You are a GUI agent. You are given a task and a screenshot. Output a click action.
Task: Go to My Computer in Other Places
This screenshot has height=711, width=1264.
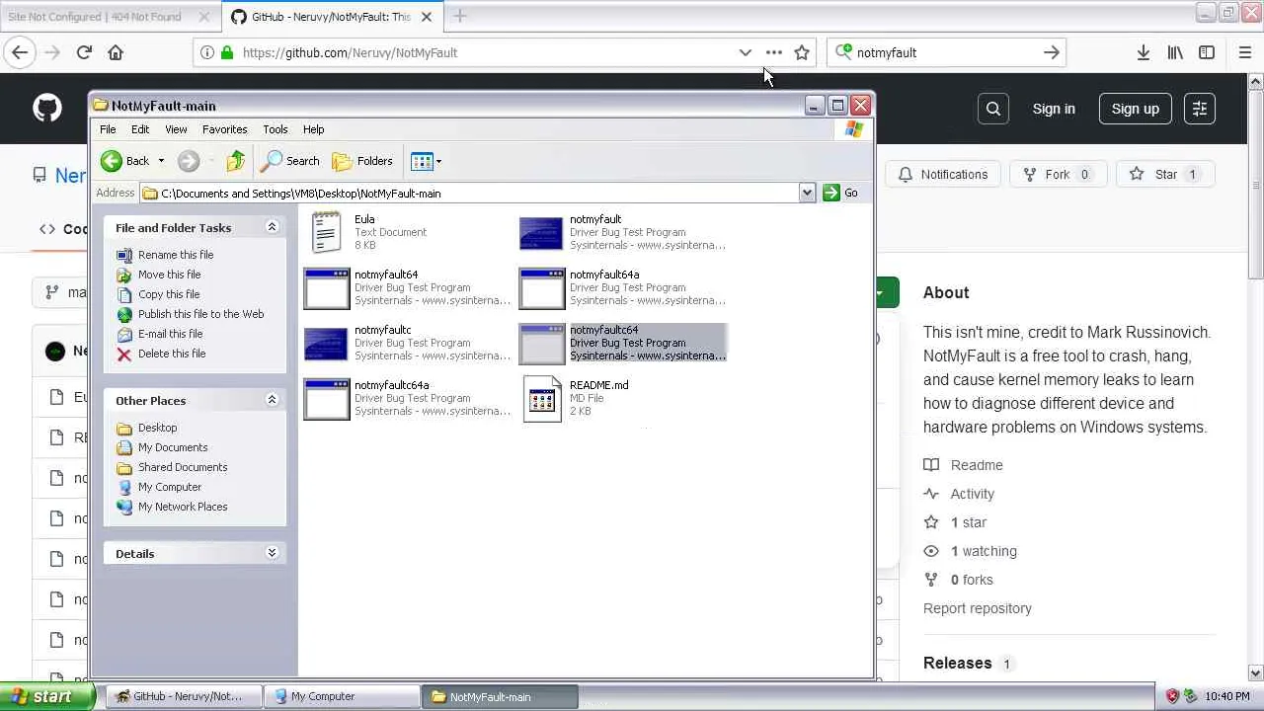(170, 487)
